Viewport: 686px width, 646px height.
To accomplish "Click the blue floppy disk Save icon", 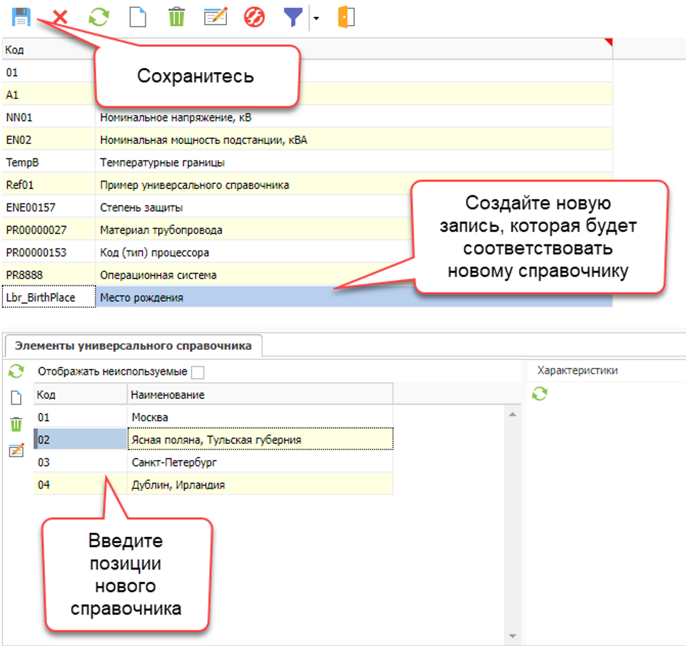I will [21, 17].
